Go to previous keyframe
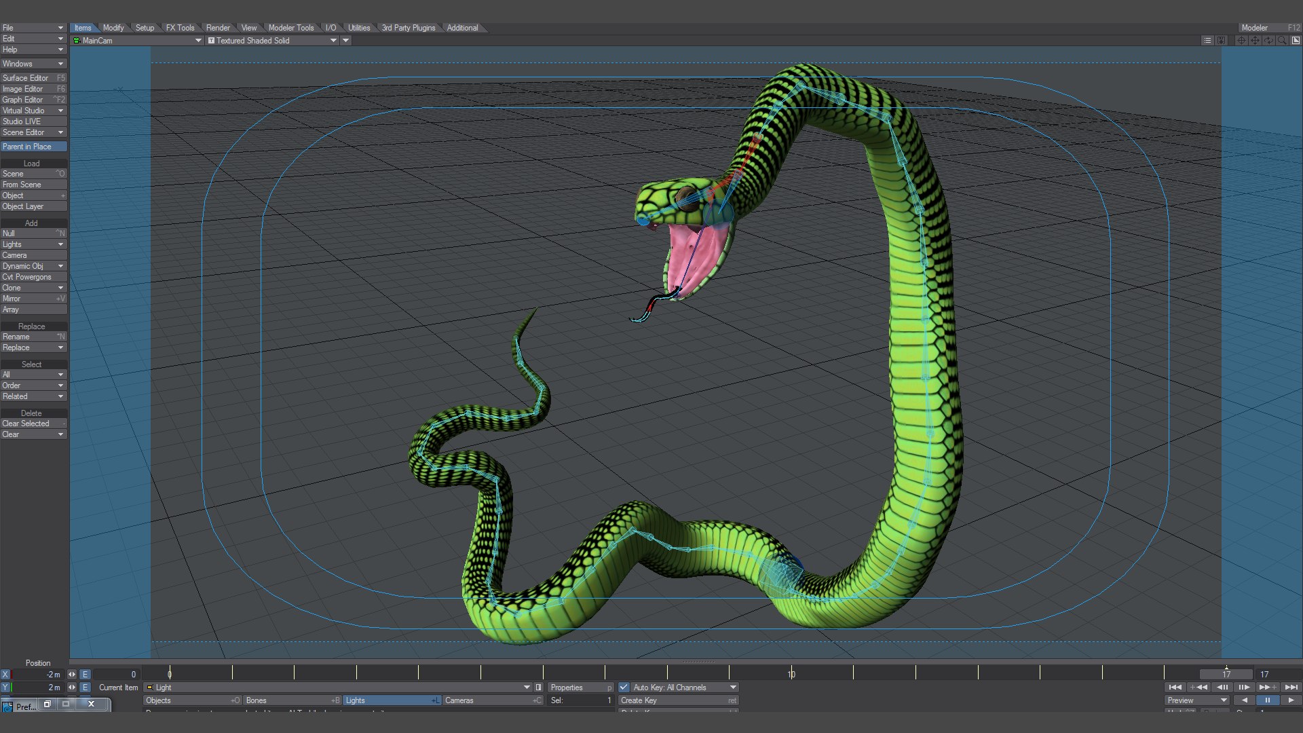The width and height of the screenshot is (1303, 733). [1198, 688]
